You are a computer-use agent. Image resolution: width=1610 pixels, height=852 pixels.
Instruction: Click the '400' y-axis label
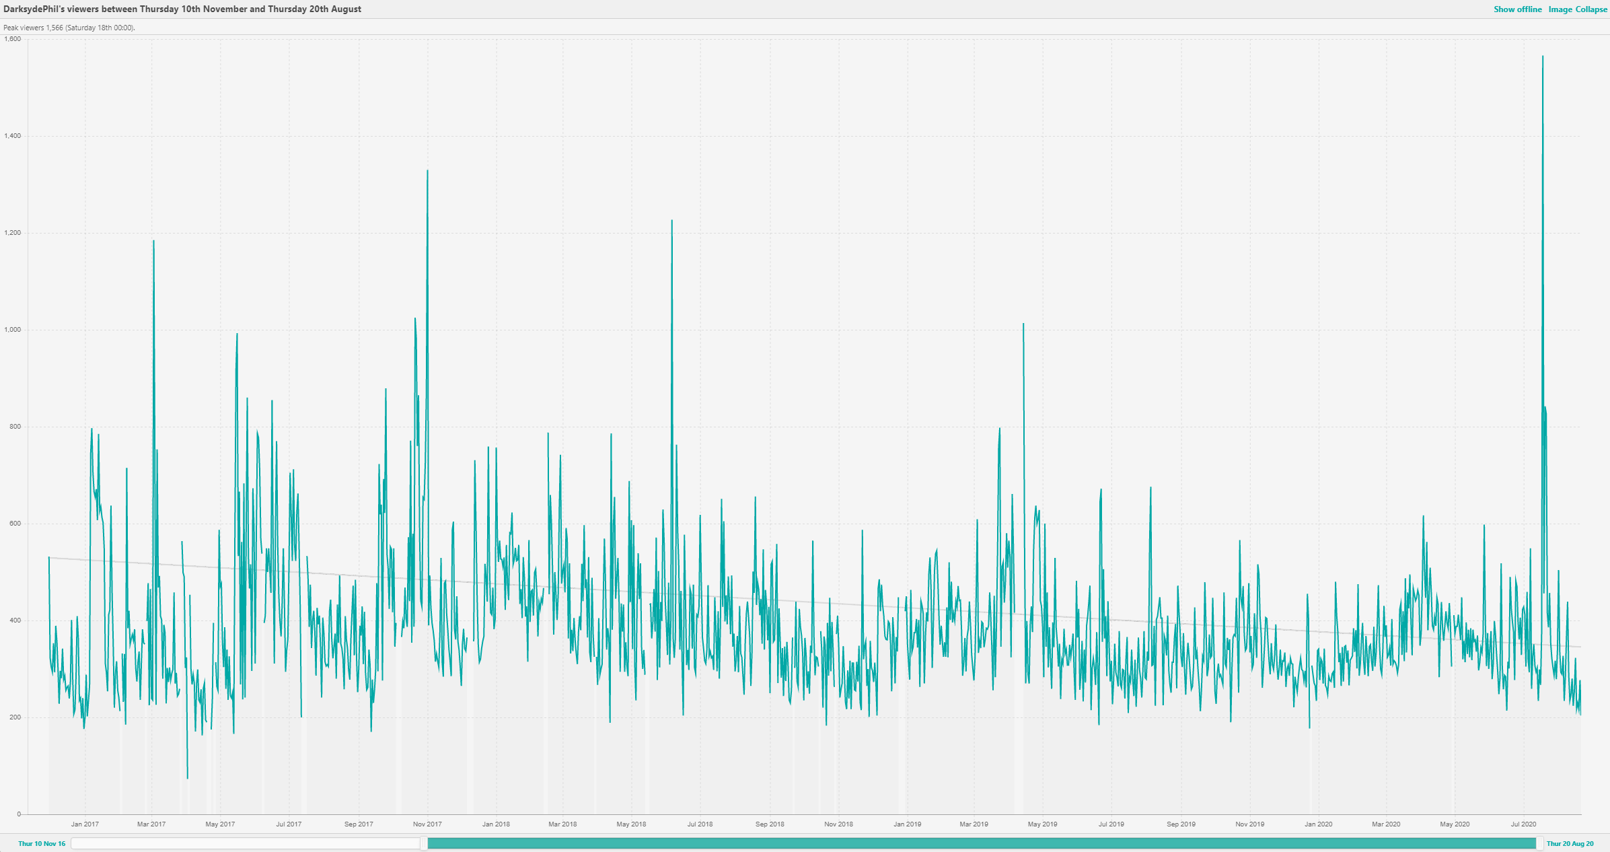tap(15, 620)
